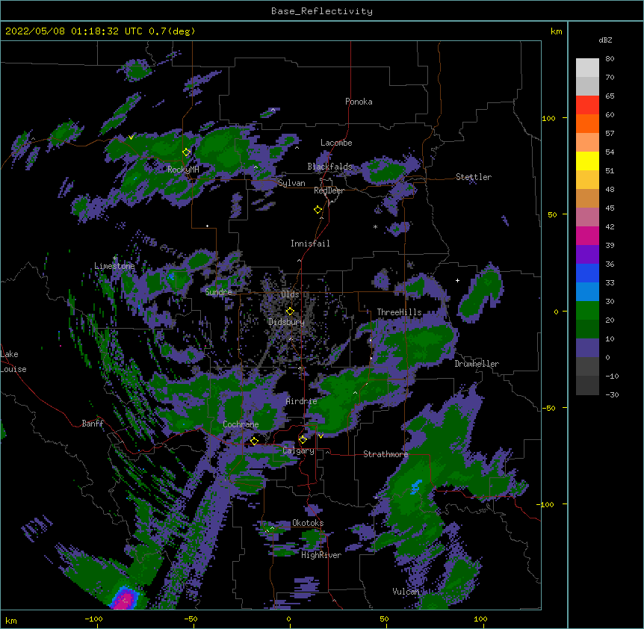The height and width of the screenshot is (629, 644).
Task: Click the bright green 30 dBZ legend swatch
Action: [x=587, y=311]
